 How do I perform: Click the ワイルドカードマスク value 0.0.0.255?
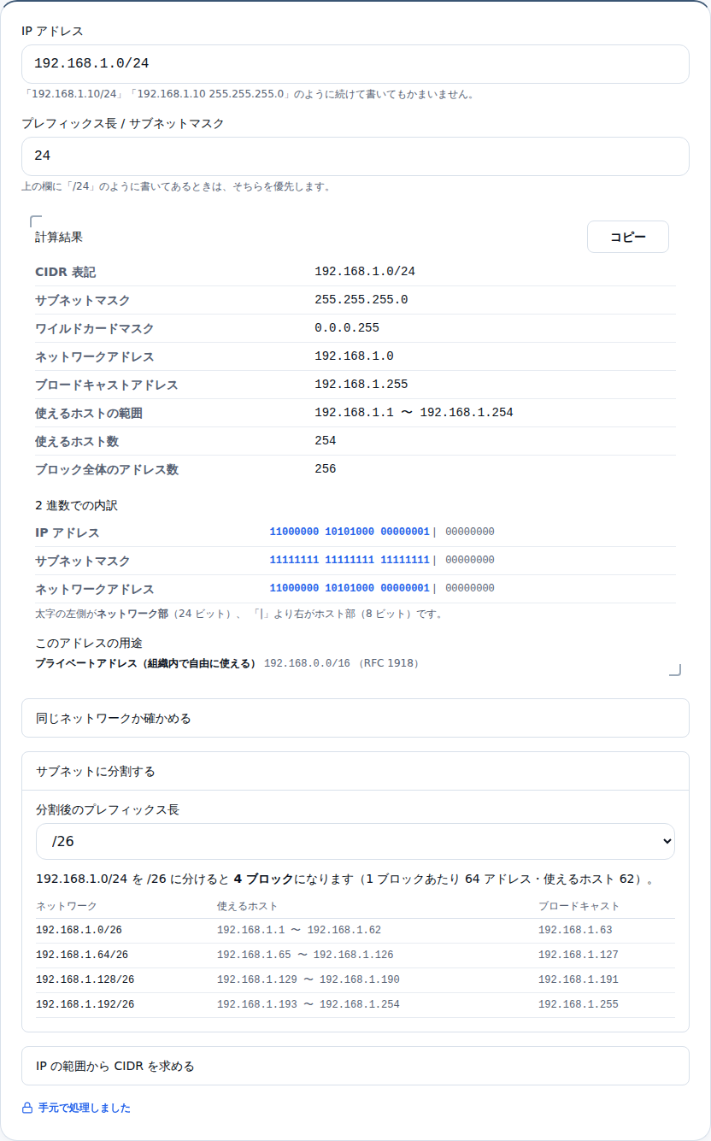(x=347, y=328)
